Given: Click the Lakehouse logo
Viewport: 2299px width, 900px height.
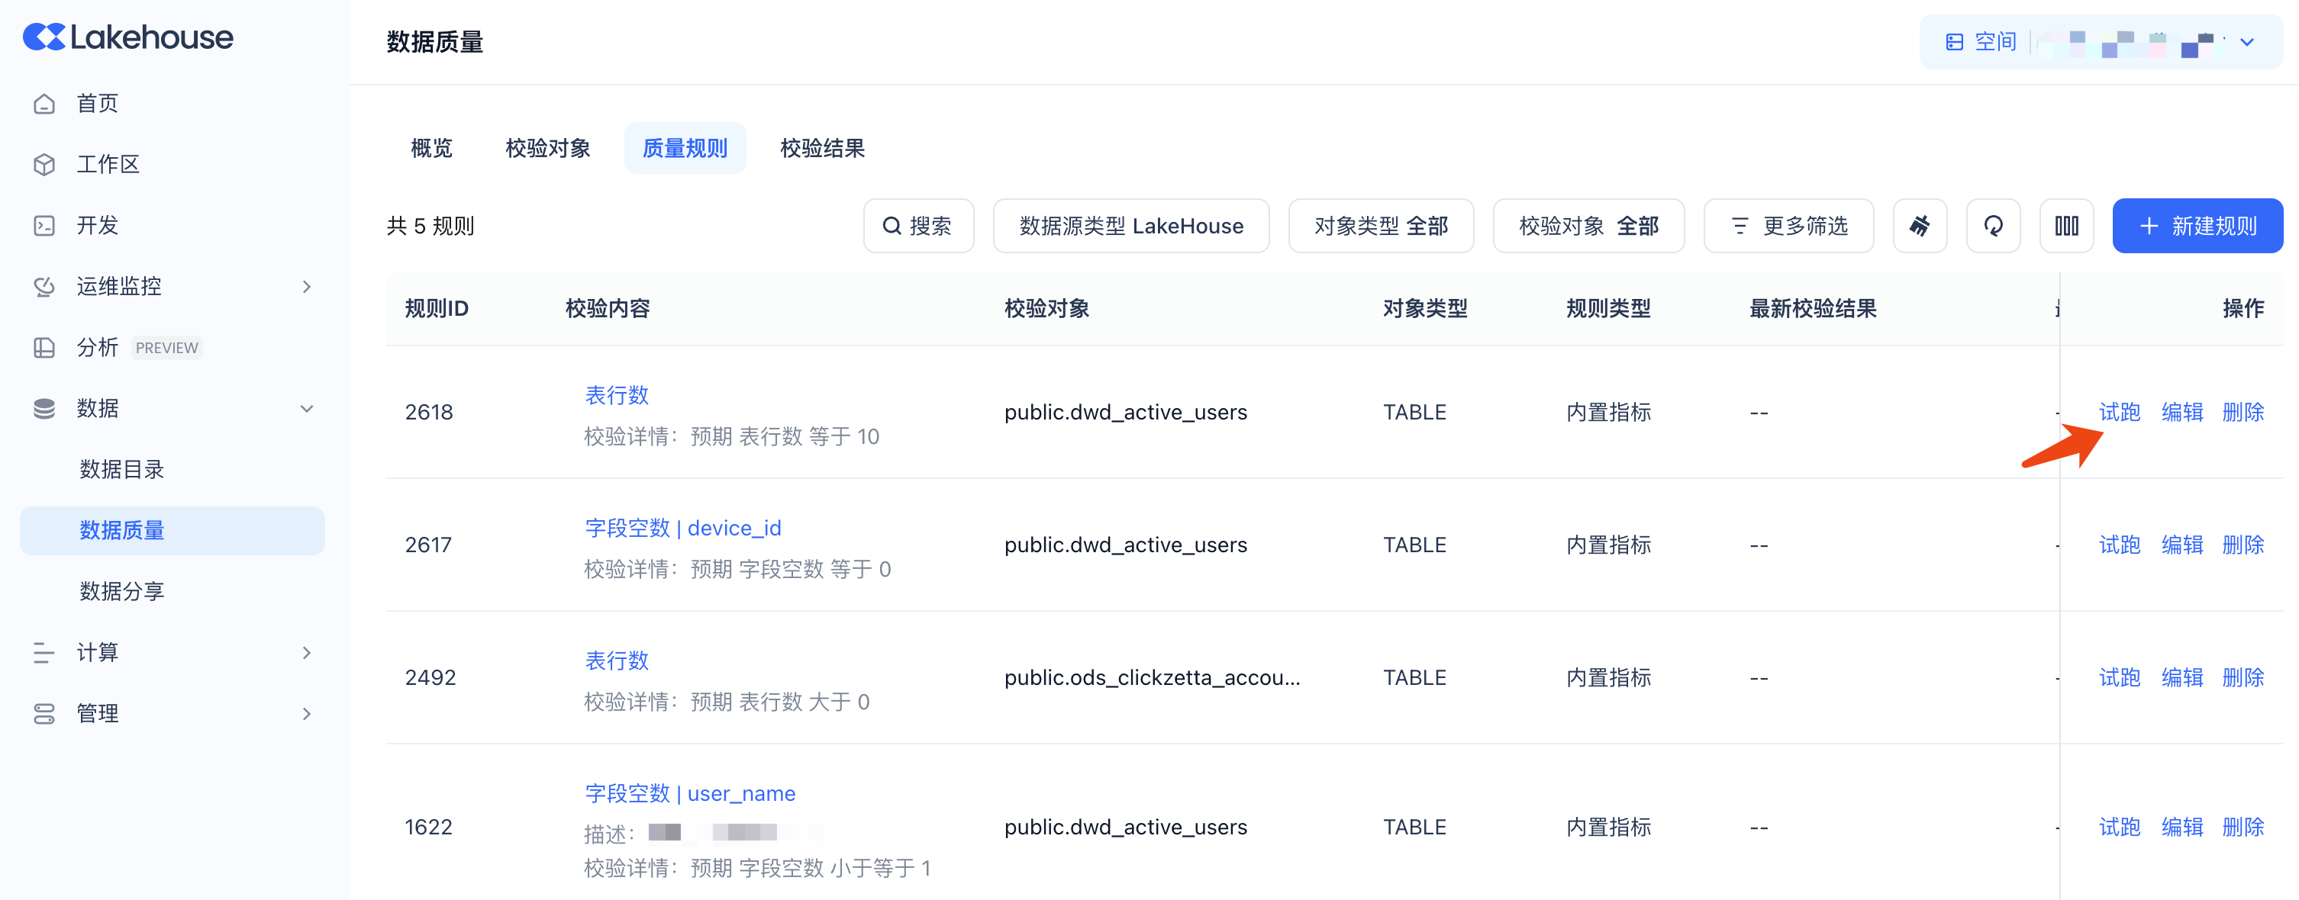Looking at the screenshot, I should (127, 37).
